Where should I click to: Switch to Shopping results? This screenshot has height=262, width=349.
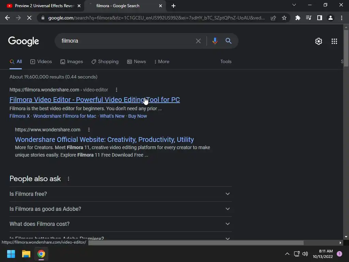click(x=105, y=62)
